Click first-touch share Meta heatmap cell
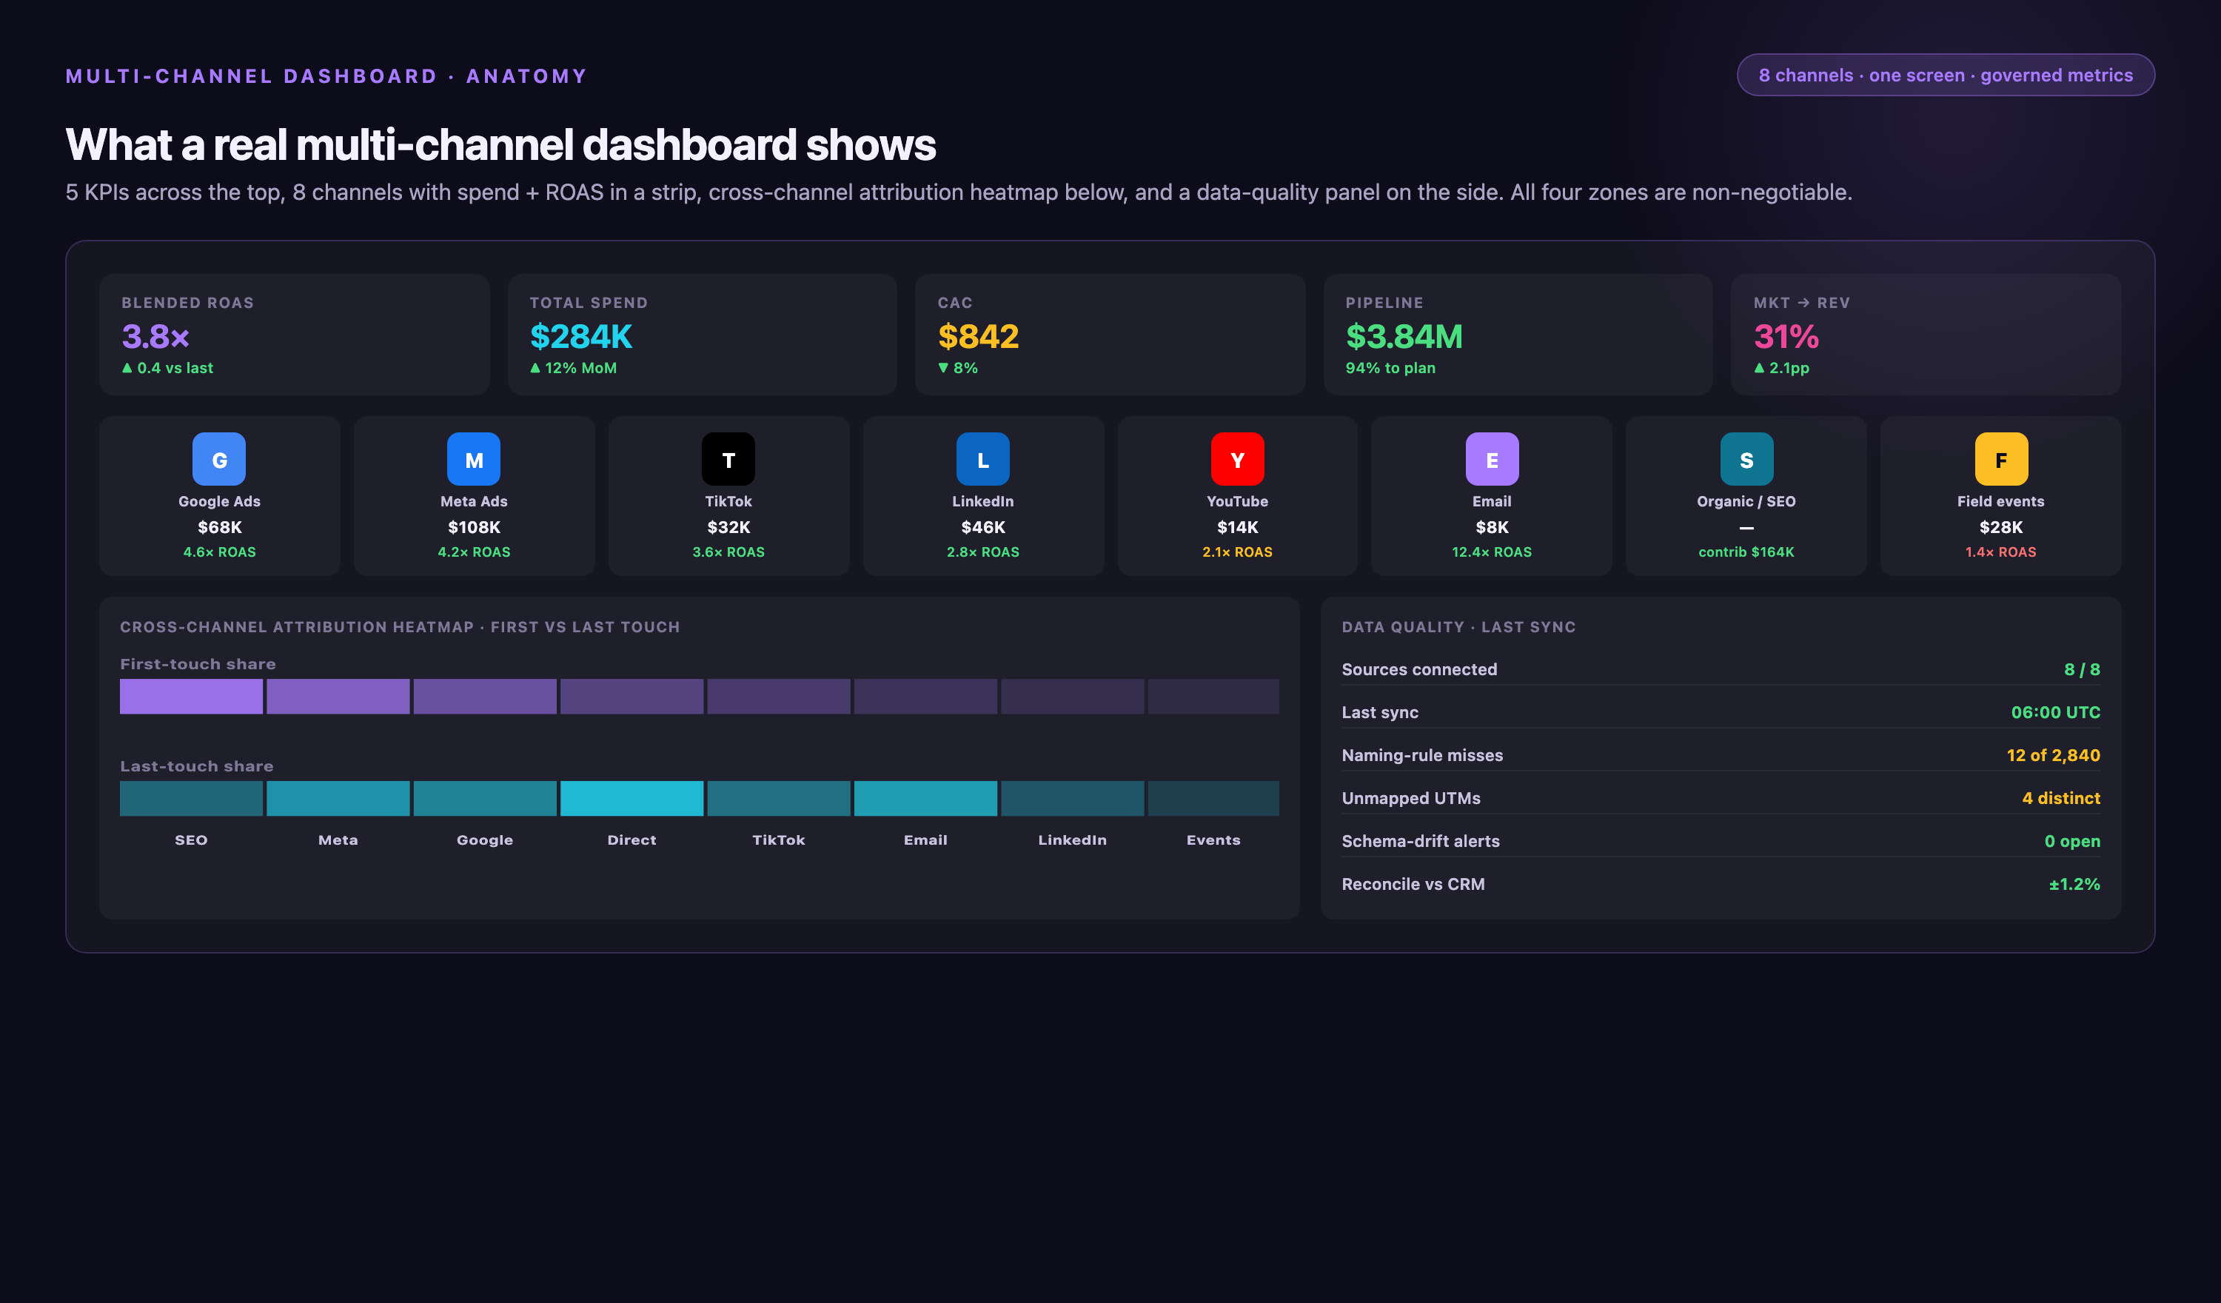 pos(338,697)
